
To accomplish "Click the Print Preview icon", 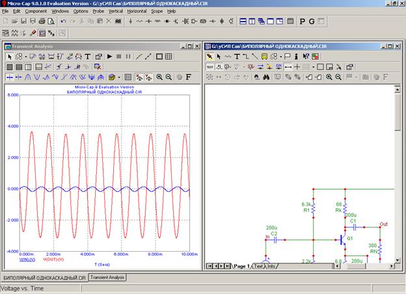I will 51,21.
